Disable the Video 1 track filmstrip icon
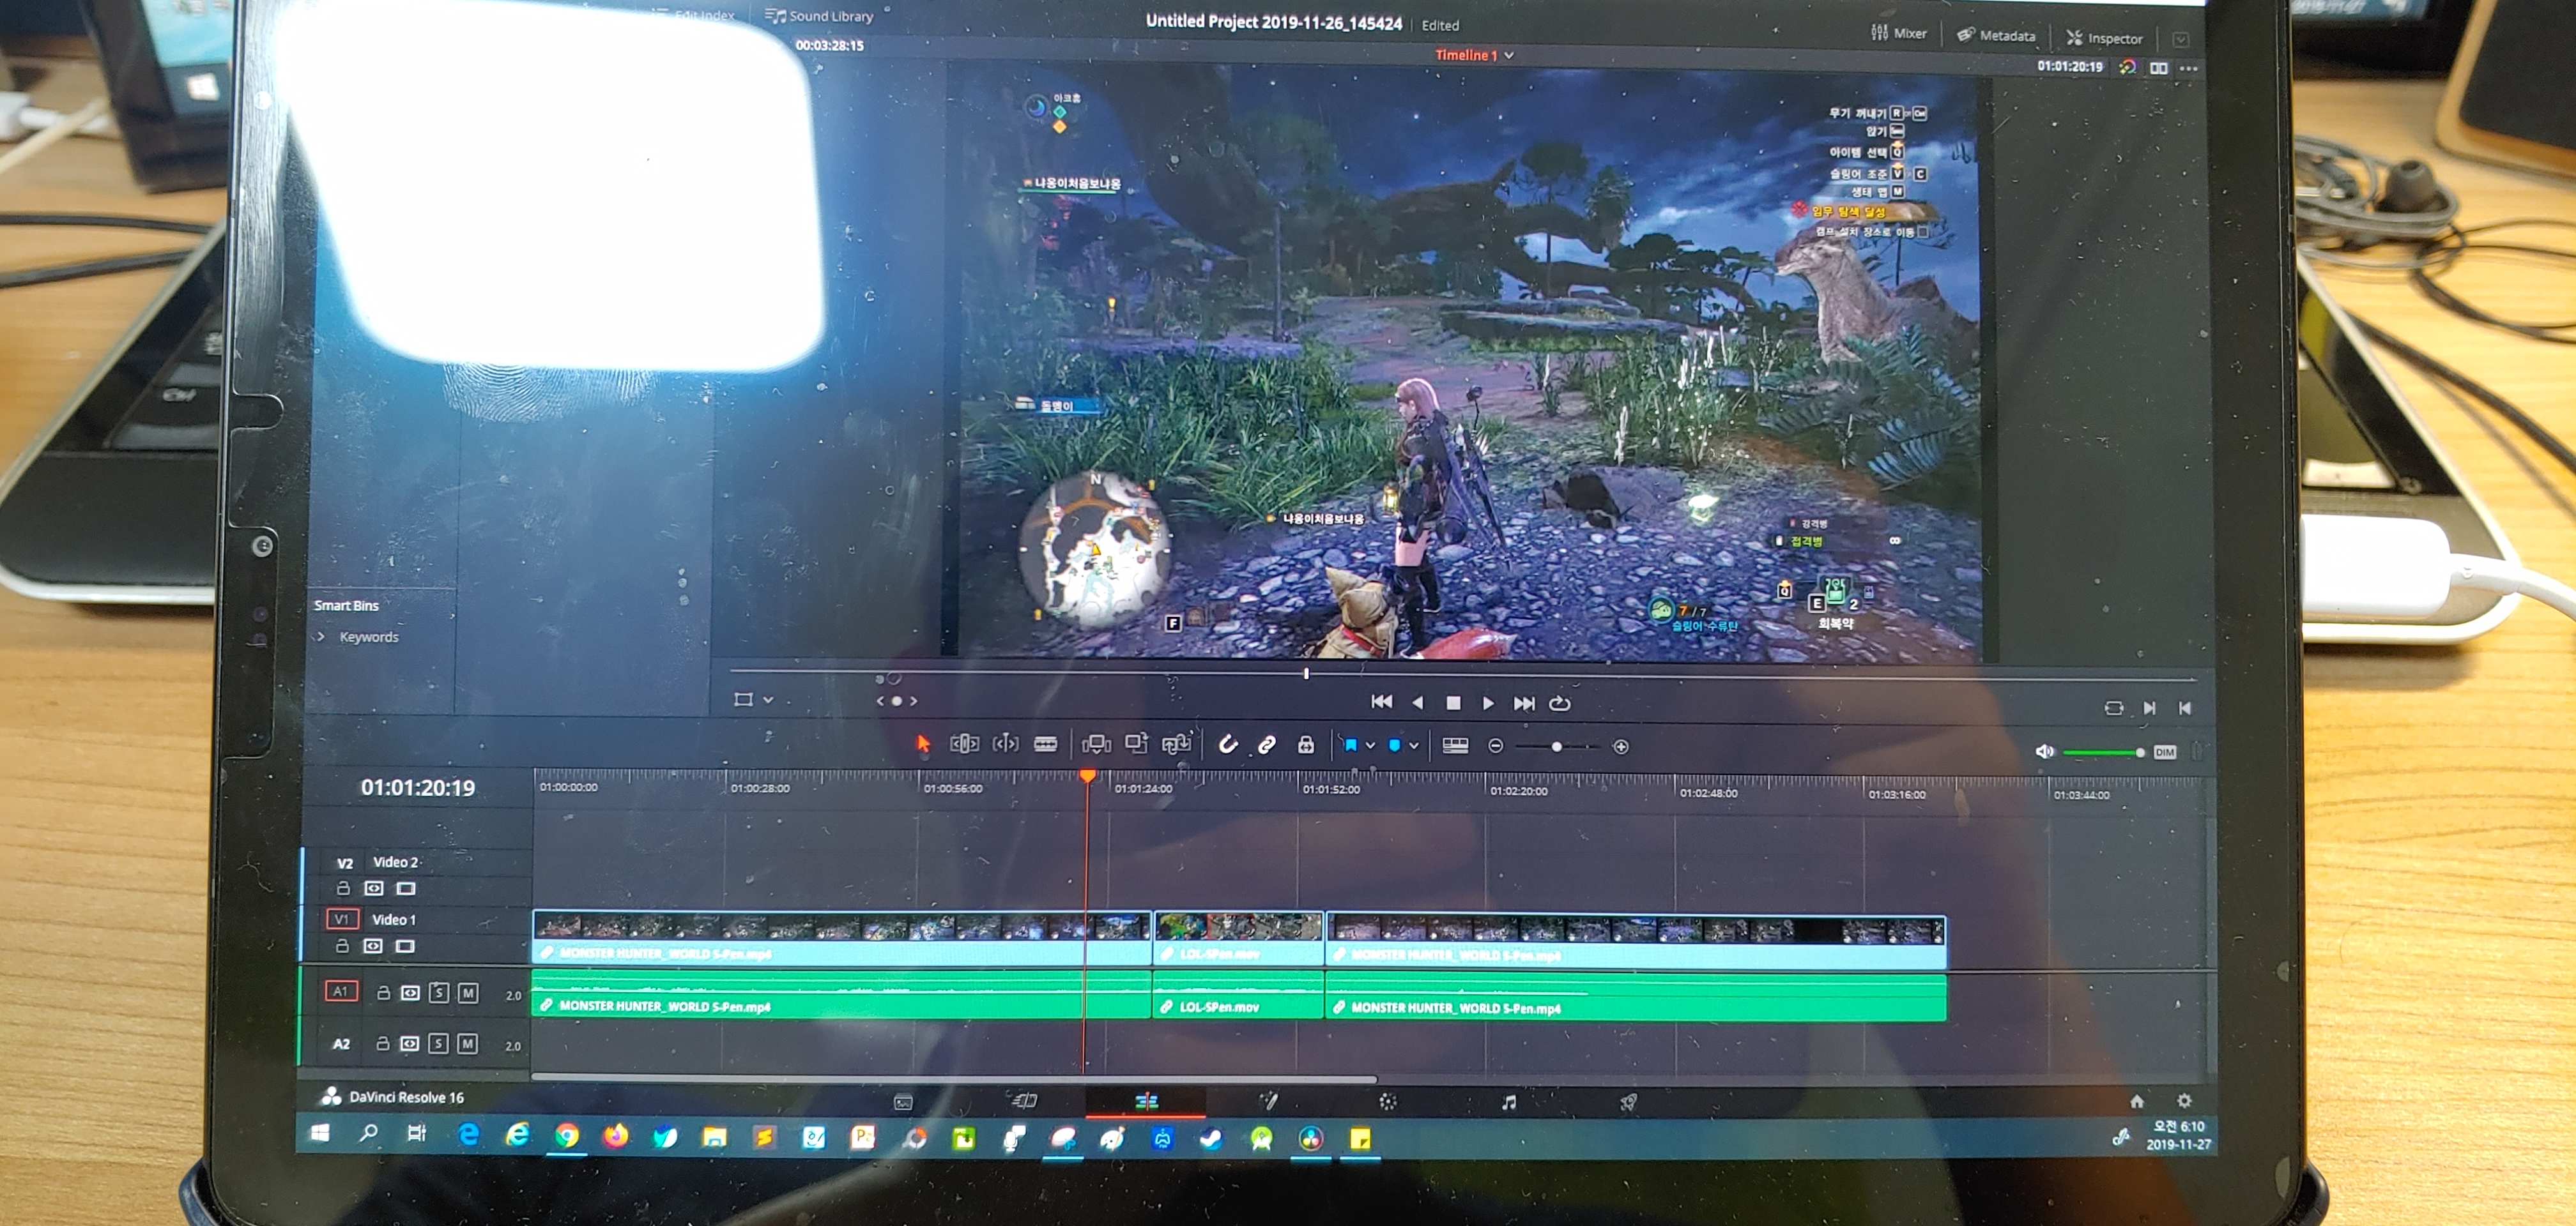 (405, 945)
